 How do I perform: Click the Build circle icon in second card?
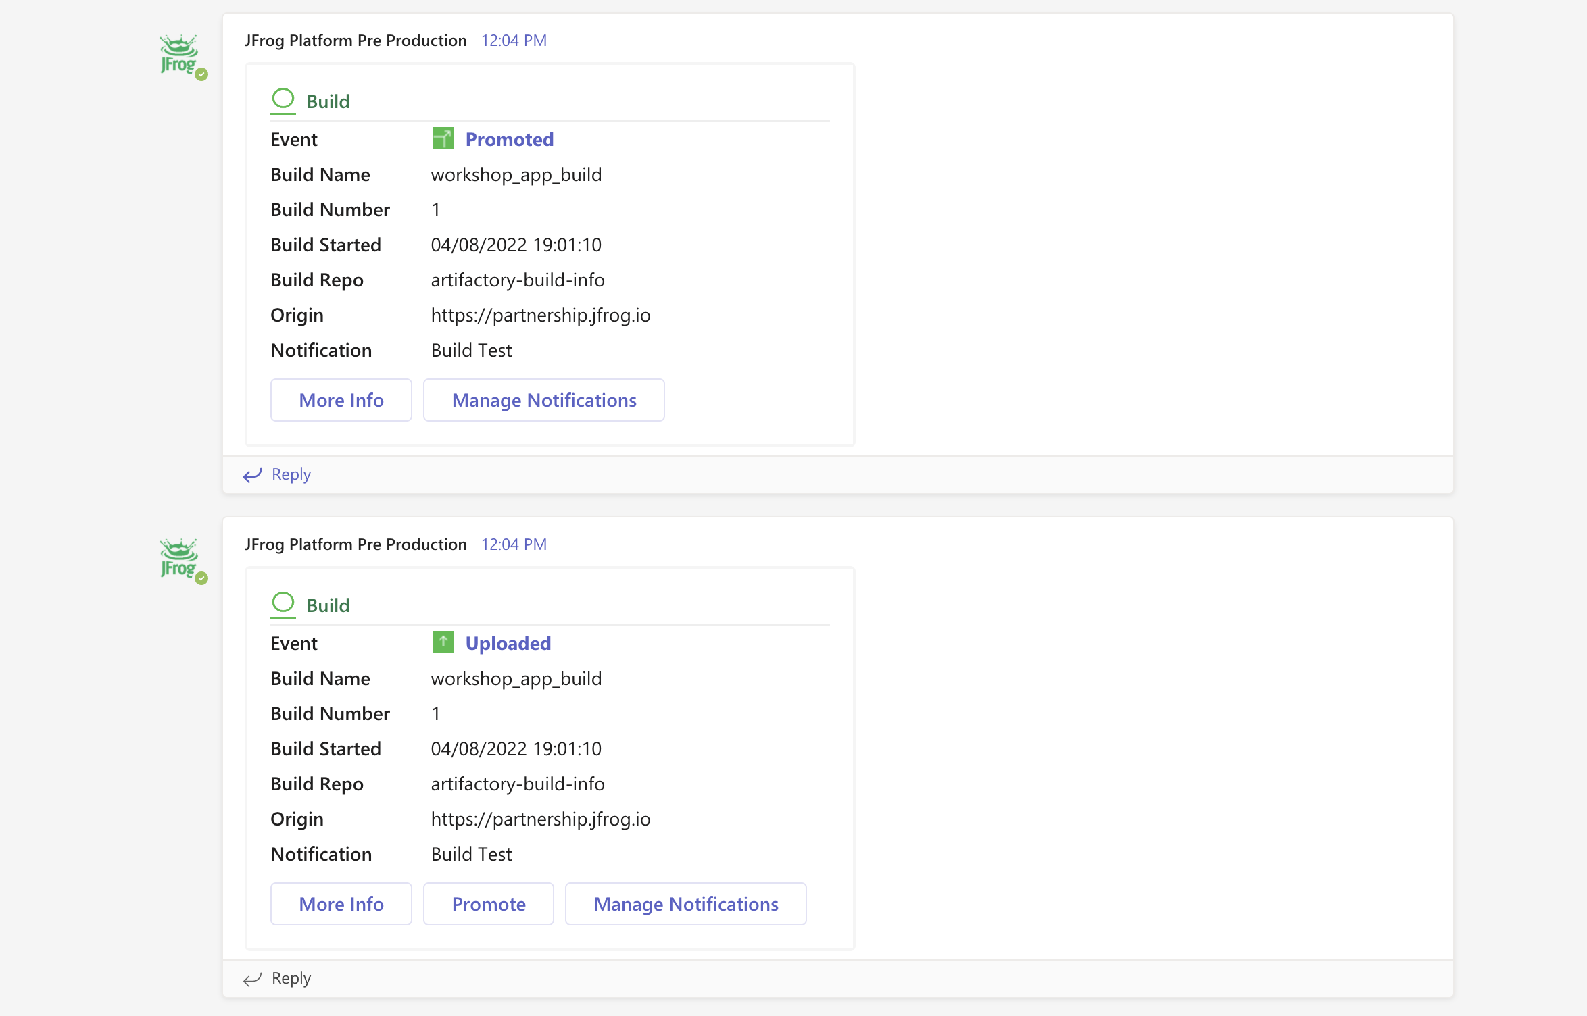click(283, 603)
